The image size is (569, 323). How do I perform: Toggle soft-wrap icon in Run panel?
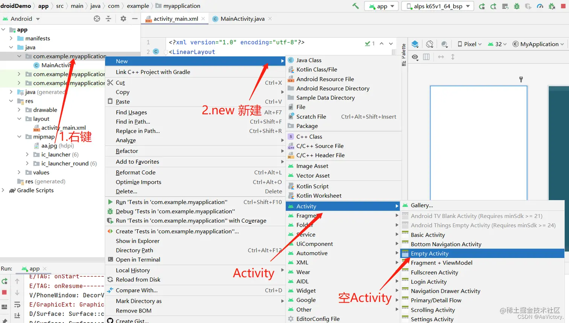[x=17, y=305]
